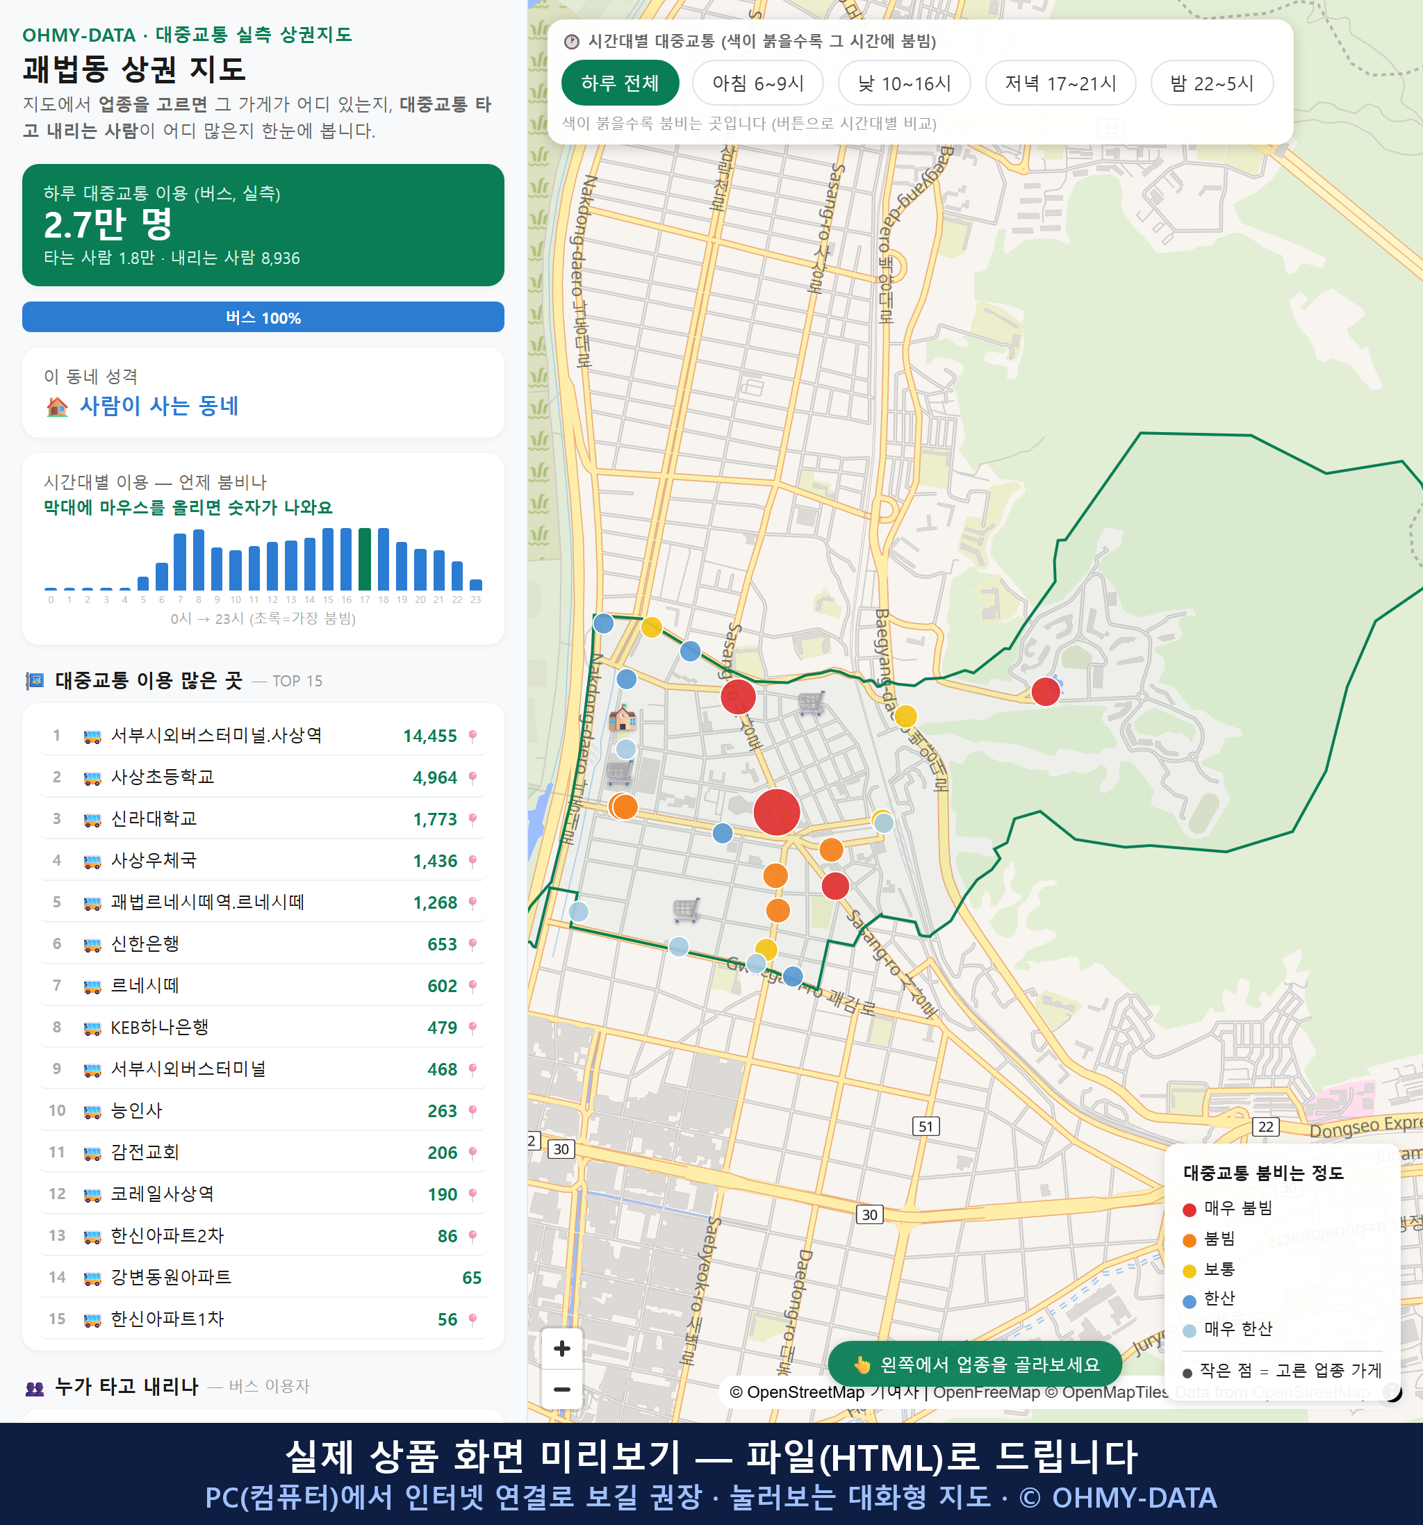This screenshot has height=1525, width=1423.
Task: Click the bus icon beside 코레일사상역
Action: [92, 1195]
